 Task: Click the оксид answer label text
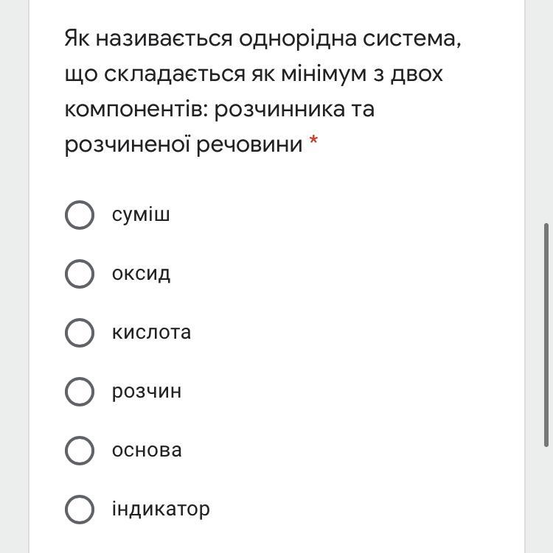pos(141,274)
